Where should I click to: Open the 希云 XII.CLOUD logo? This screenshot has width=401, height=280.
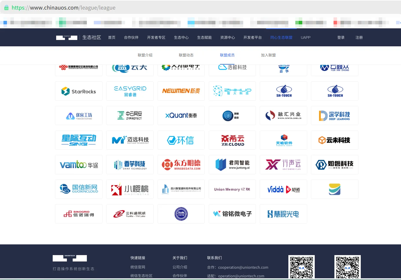[x=232, y=140]
